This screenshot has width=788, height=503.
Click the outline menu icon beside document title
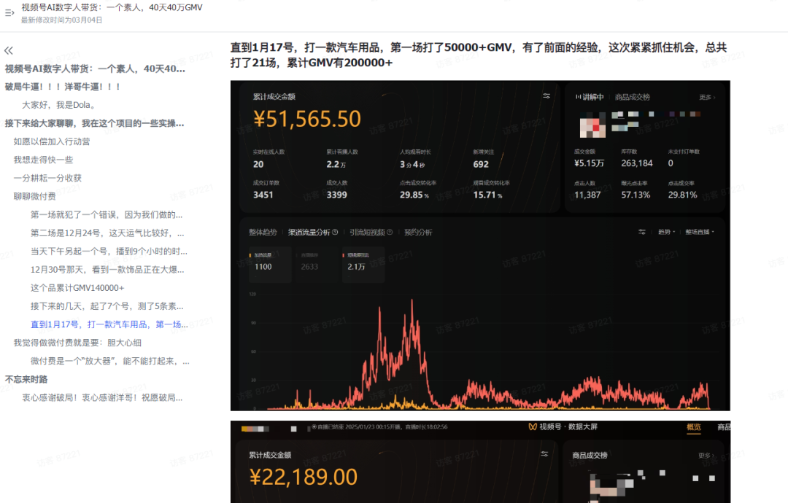(x=9, y=12)
